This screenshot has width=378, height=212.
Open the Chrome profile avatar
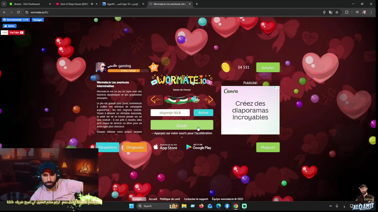[x=364, y=12]
